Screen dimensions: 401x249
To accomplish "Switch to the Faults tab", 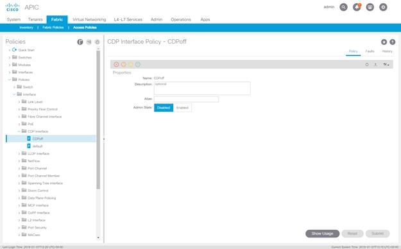I will click(x=370, y=51).
